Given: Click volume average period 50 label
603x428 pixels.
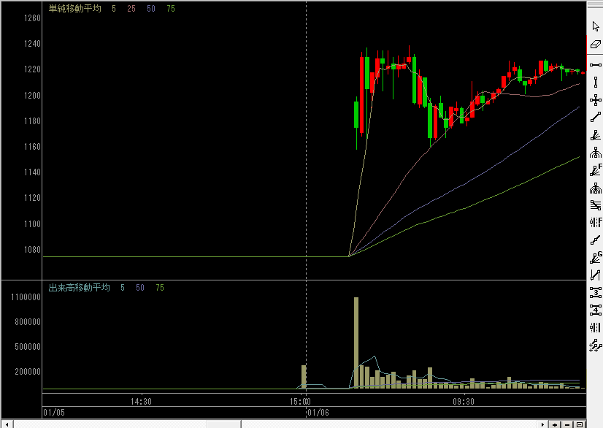Looking at the screenshot, I should pyautogui.click(x=140, y=288).
